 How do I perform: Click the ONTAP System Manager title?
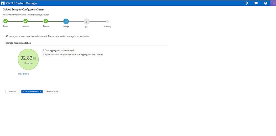click(x=22, y=3)
